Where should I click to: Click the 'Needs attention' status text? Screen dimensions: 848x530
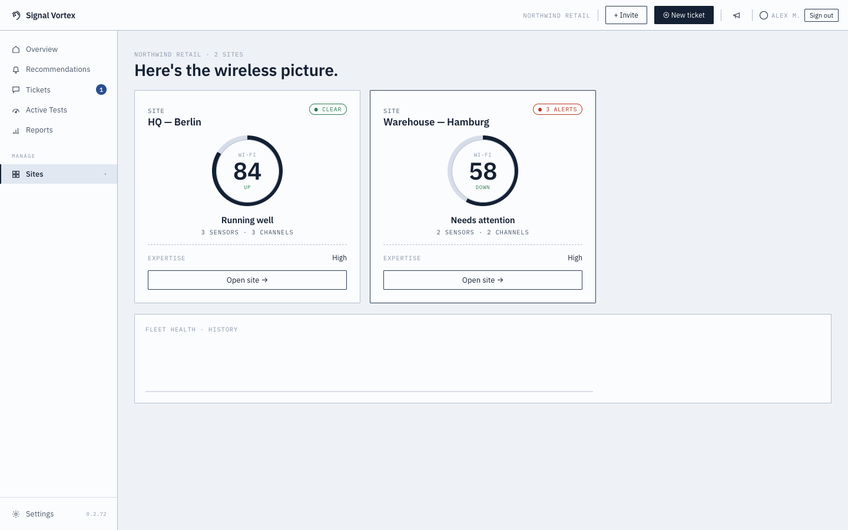(x=483, y=220)
